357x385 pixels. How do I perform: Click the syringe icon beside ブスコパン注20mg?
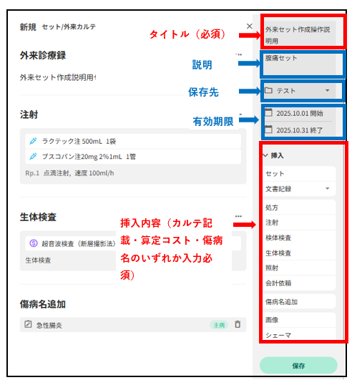pyautogui.click(x=33, y=157)
